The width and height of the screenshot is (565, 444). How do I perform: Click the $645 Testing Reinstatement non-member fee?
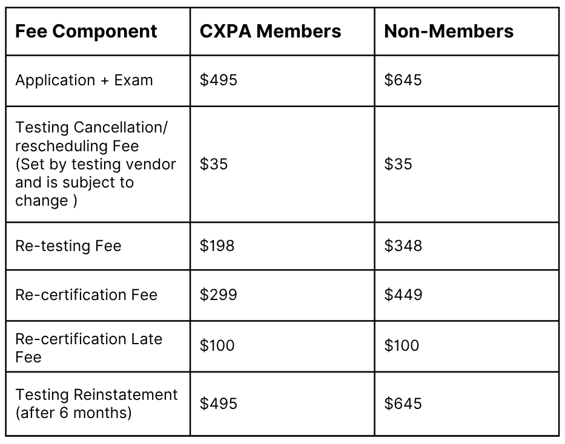click(403, 403)
